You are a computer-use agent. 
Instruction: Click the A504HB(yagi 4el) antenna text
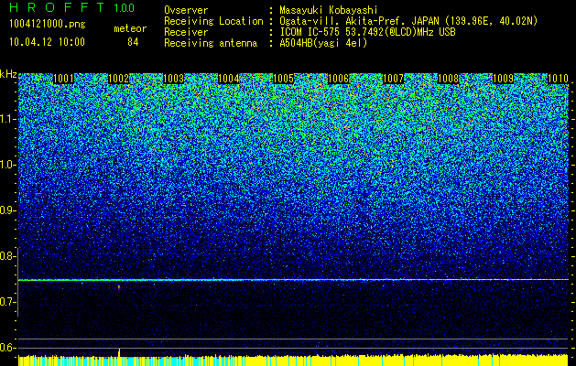pos(323,43)
